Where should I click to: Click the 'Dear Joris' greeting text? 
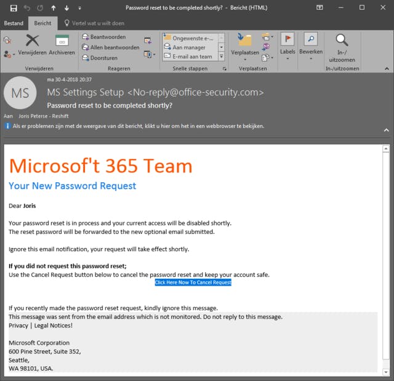tap(22, 206)
